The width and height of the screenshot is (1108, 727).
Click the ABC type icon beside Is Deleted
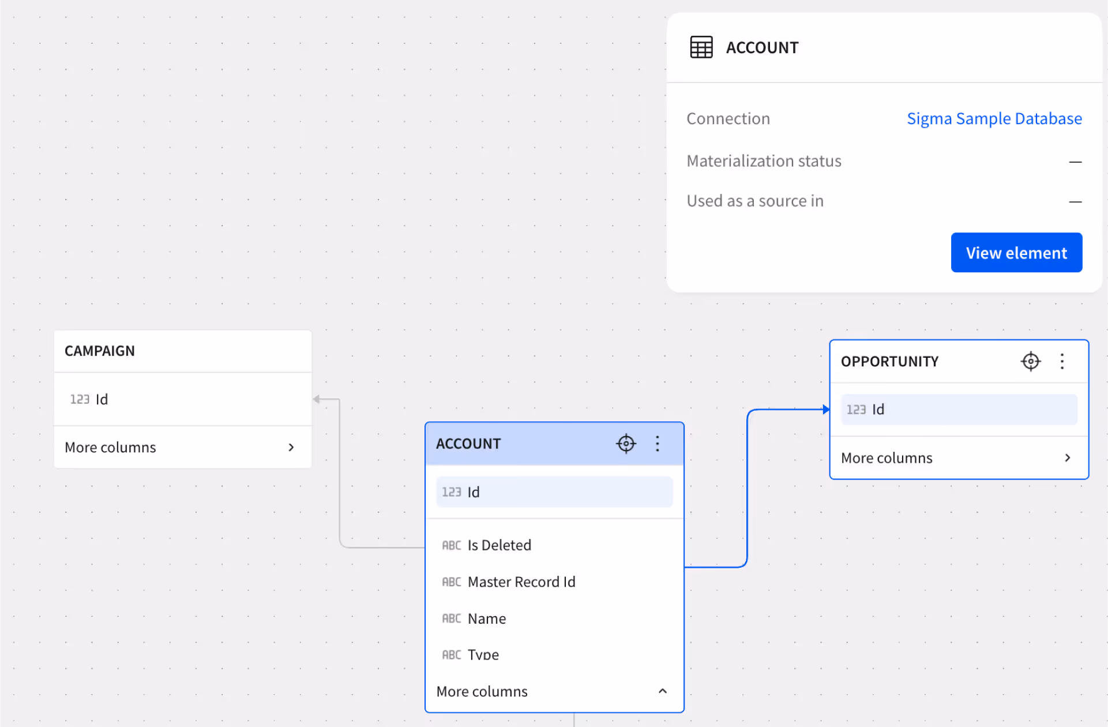pyautogui.click(x=451, y=545)
